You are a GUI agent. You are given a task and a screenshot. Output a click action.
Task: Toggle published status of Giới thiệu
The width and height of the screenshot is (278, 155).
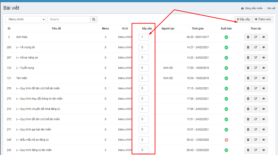point(226,37)
